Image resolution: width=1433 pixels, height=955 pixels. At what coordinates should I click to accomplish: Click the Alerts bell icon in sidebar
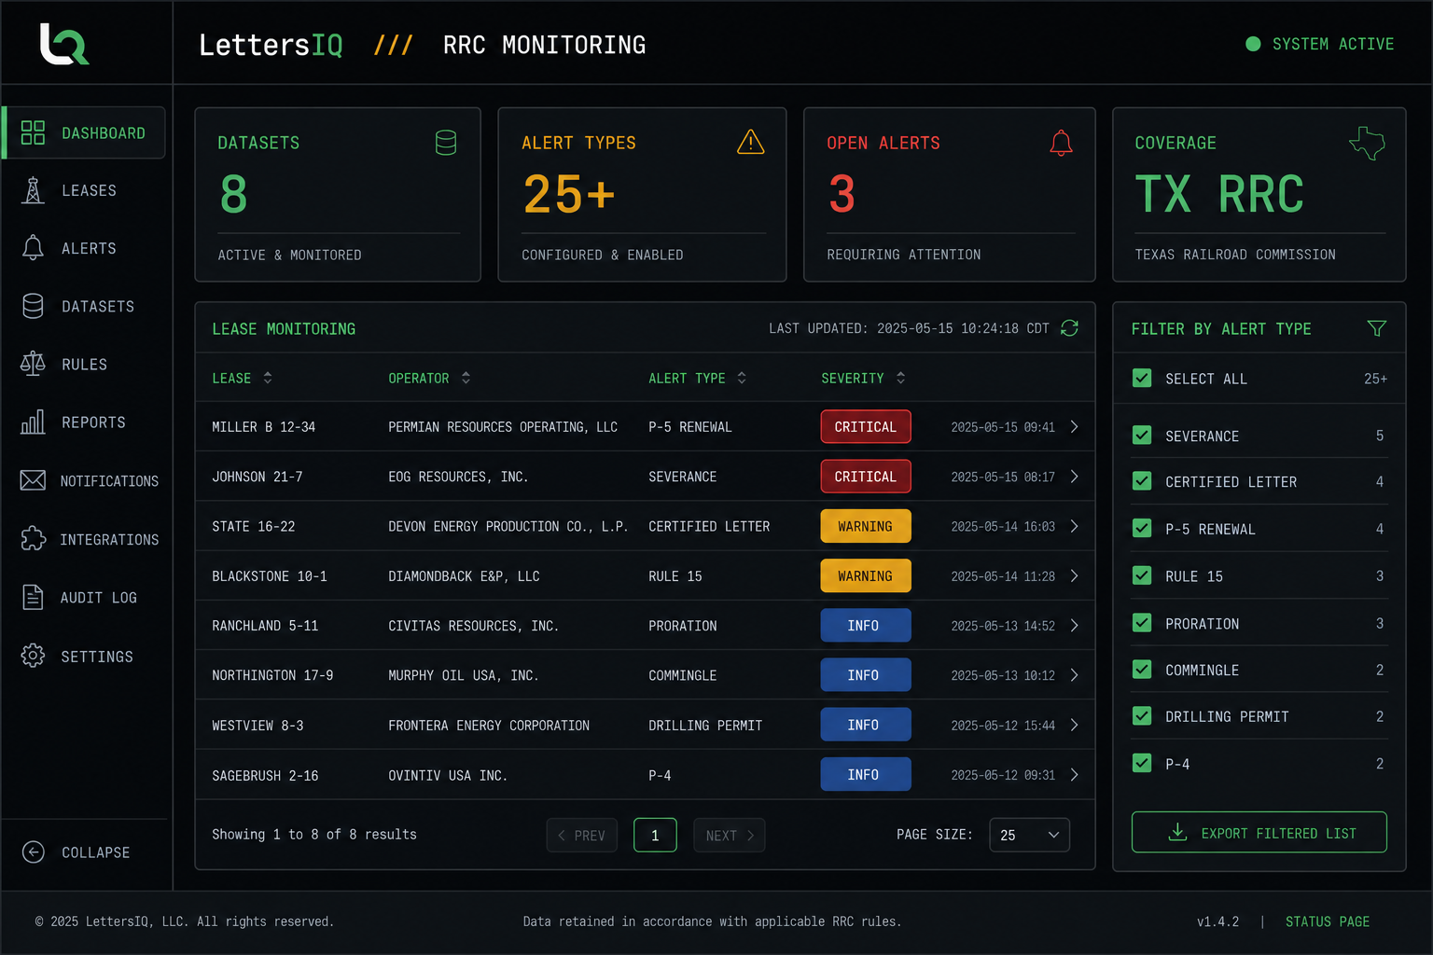pyautogui.click(x=33, y=248)
